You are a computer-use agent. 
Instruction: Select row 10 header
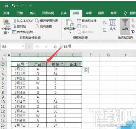pyautogui.click(x=3, y=102)
